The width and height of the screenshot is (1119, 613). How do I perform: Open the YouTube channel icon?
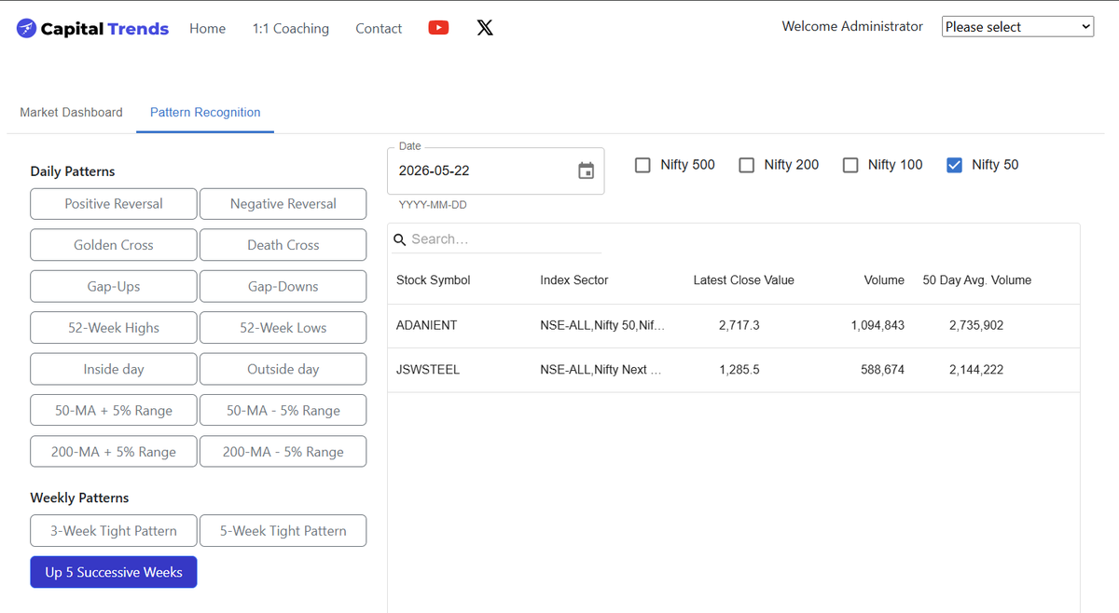pos(438,28)
